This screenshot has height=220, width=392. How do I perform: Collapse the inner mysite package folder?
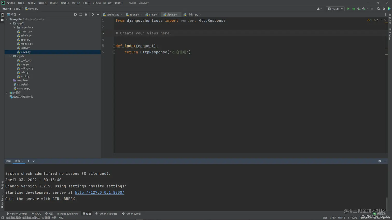tap(11, 56)
